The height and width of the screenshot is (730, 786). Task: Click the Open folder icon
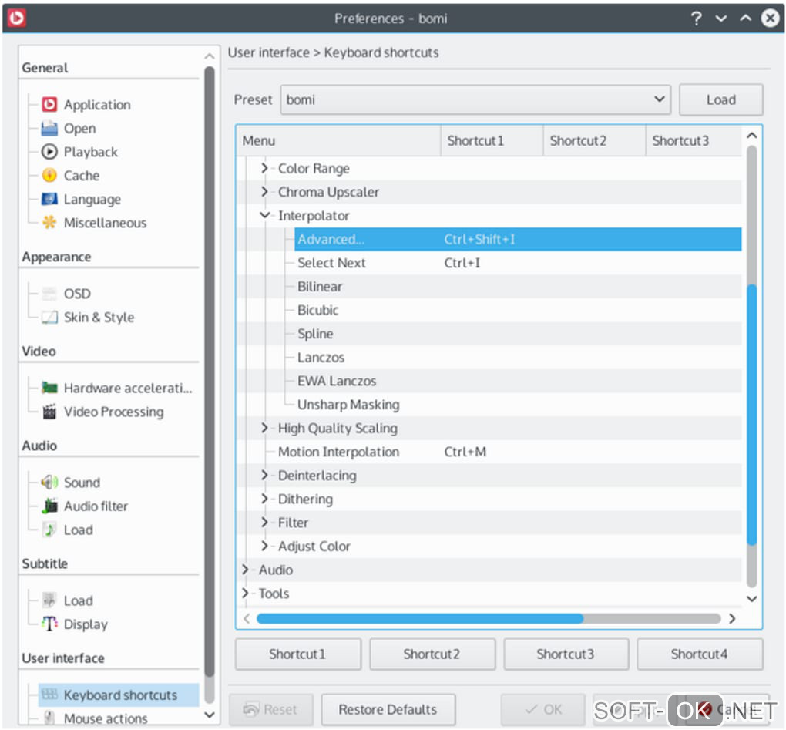[49, 129]
